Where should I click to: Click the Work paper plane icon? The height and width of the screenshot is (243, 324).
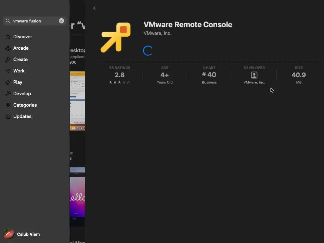point(8,71)
